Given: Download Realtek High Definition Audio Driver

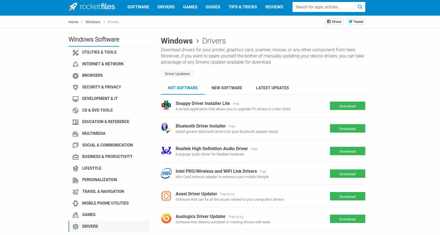Looking at the screenshot, I should point(347,151).
